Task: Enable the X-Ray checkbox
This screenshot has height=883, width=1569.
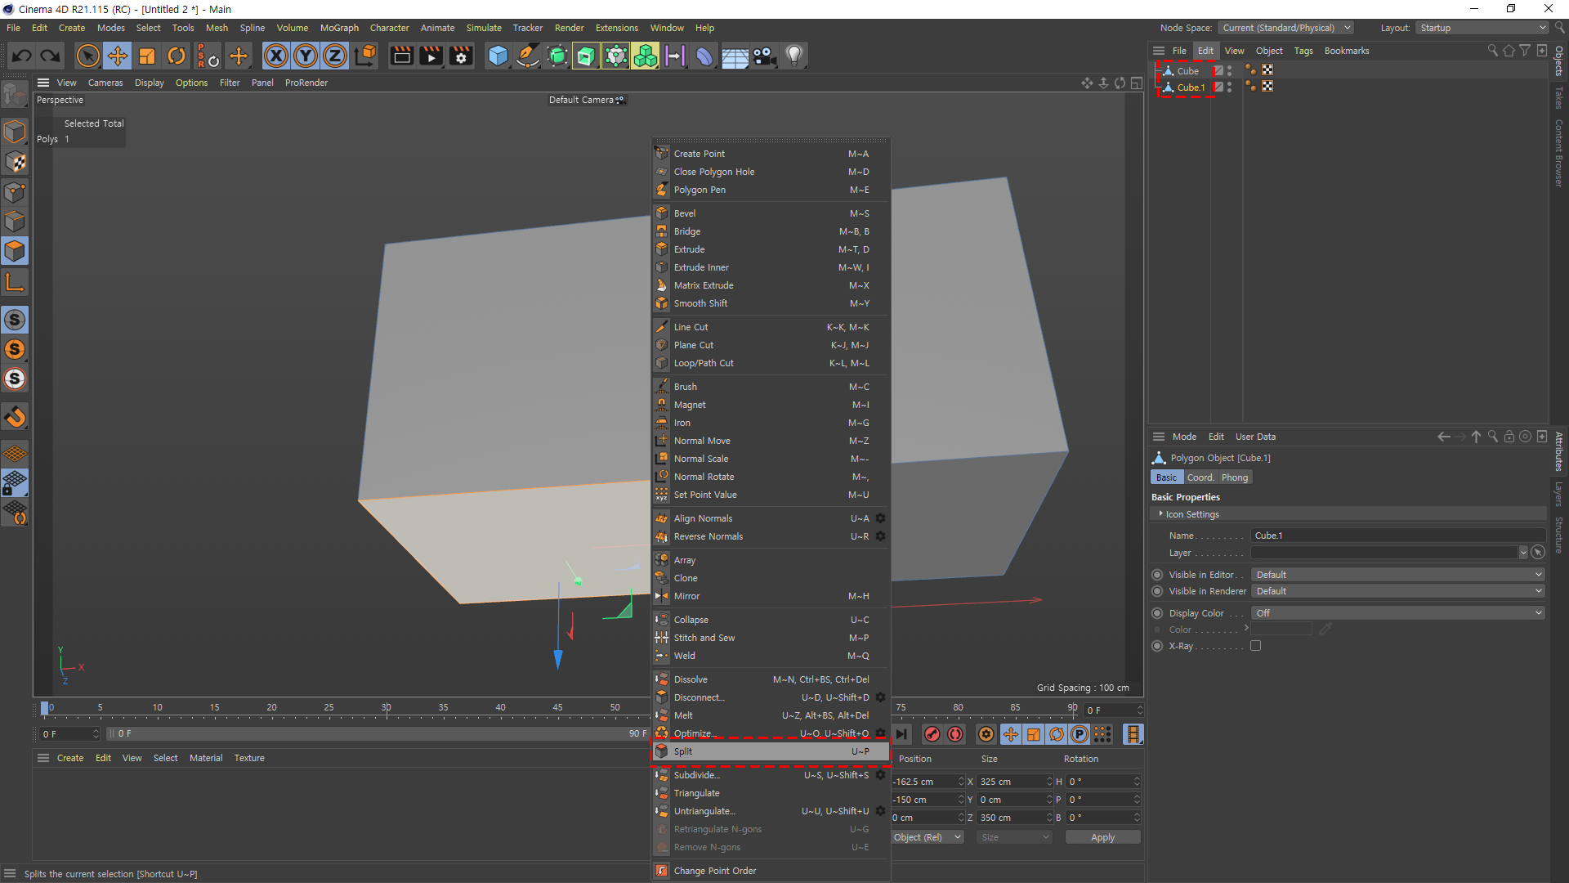Action: (x=1255, y=646)
